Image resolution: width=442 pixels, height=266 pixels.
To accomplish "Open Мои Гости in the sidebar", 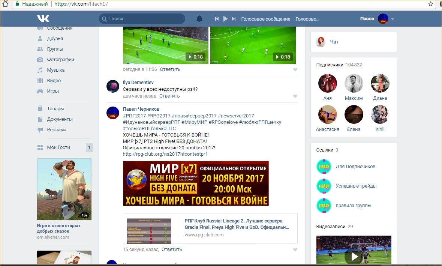I will pyautogui.click(x=58, y=147).
